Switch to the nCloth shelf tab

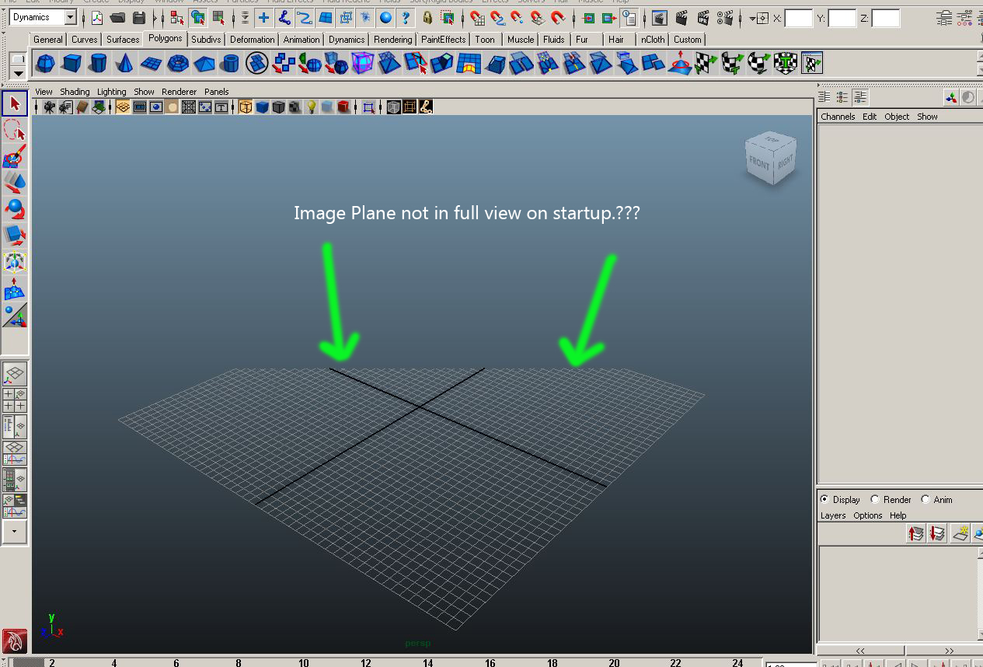[x=653, y=39]
